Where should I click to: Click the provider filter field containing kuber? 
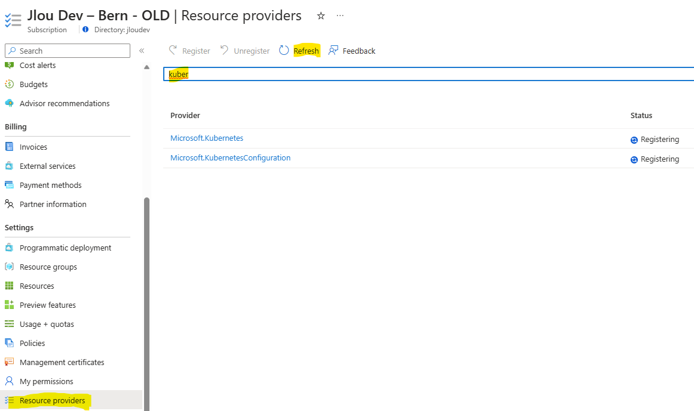(x=429, y=74)
